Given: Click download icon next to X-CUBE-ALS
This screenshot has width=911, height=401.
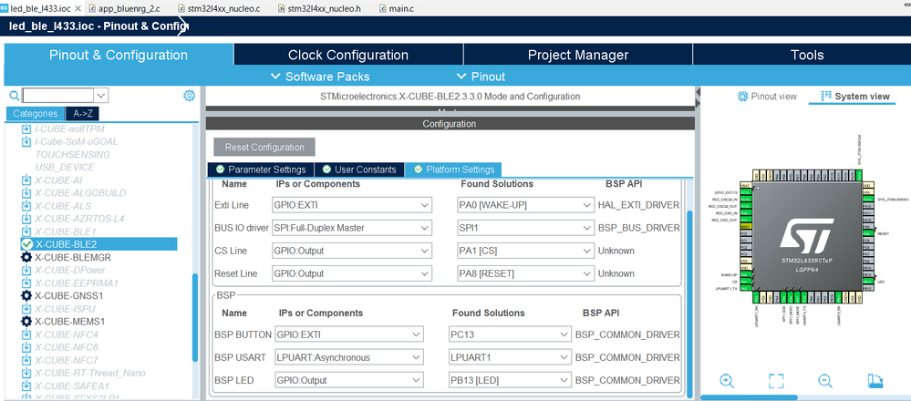Looking at the screenshot, I should (26, 205).
